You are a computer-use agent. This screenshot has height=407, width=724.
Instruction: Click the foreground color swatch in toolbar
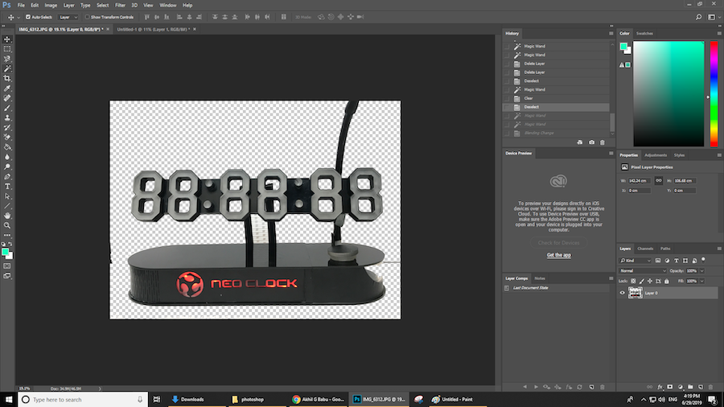click(5, 252)
